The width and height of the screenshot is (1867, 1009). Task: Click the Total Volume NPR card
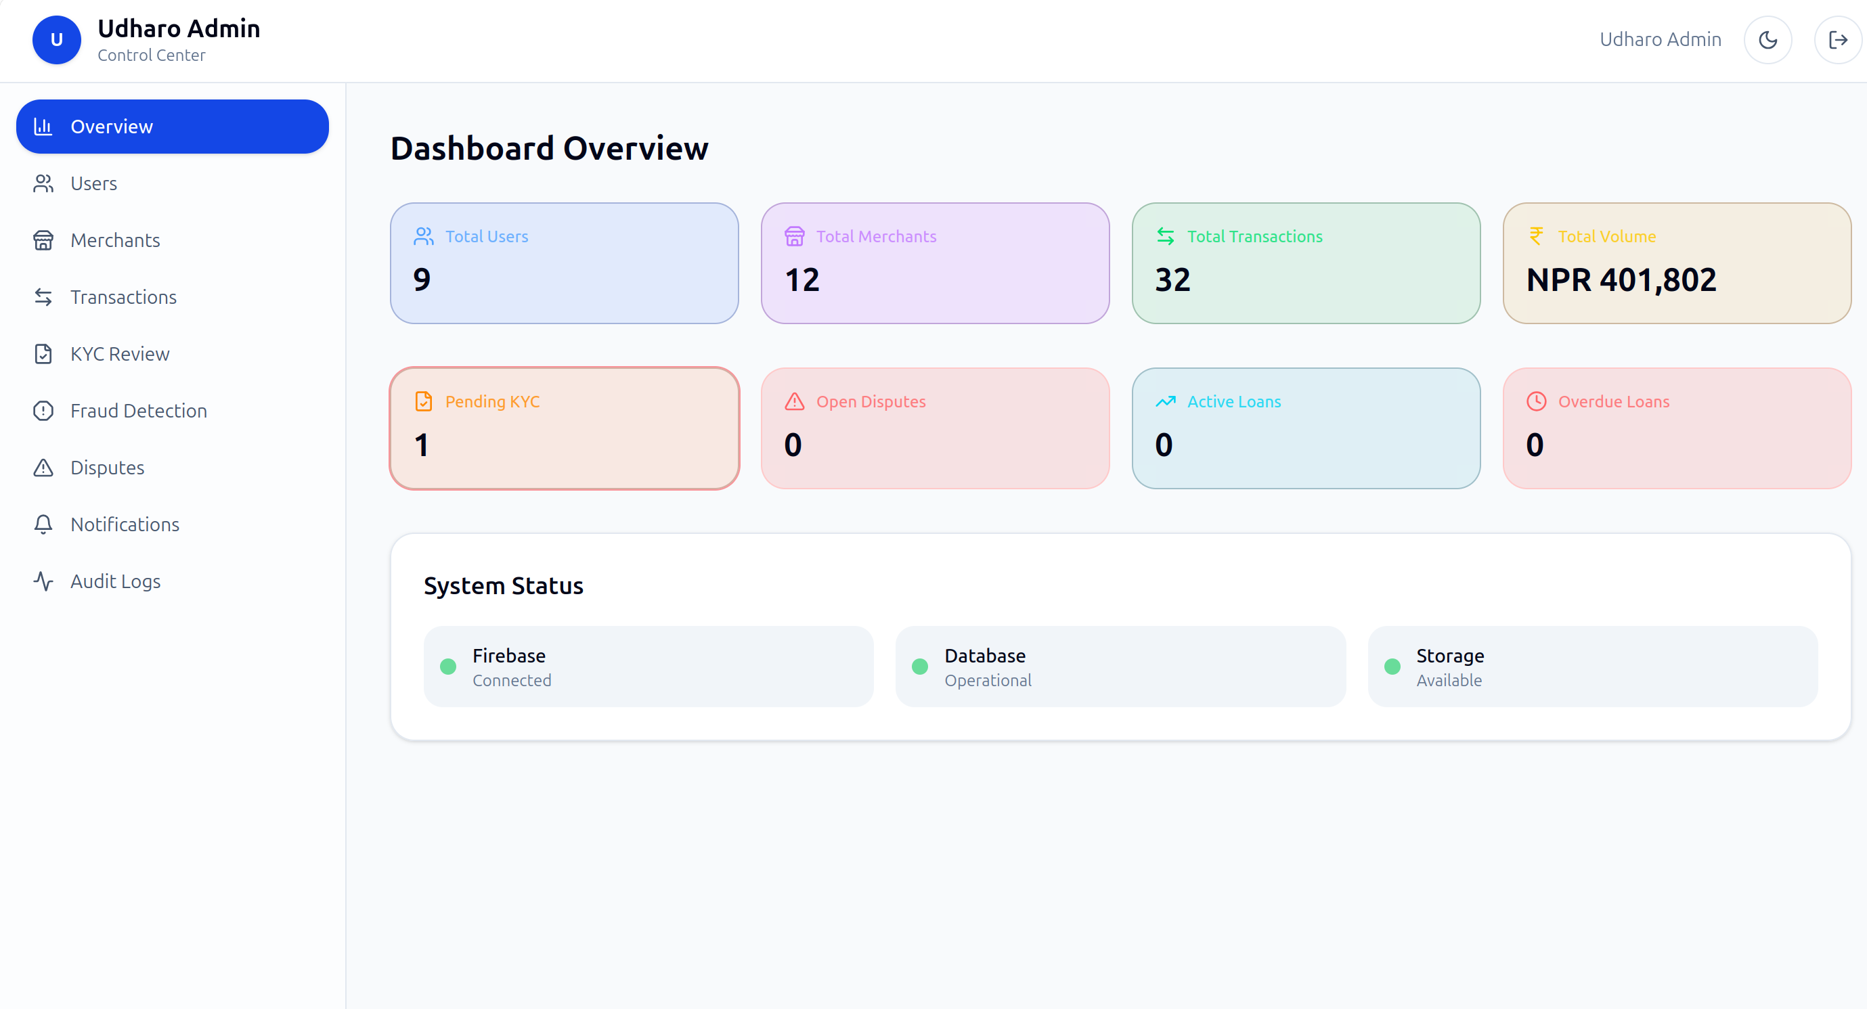pos(1677,263)
